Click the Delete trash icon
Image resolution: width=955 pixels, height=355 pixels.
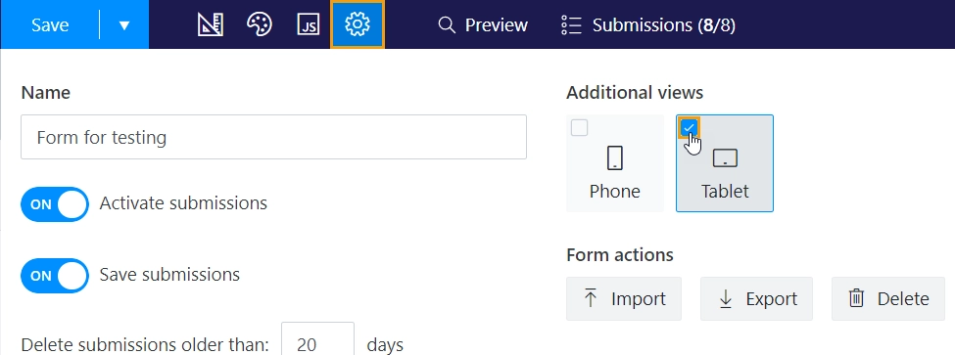[856, 298]
